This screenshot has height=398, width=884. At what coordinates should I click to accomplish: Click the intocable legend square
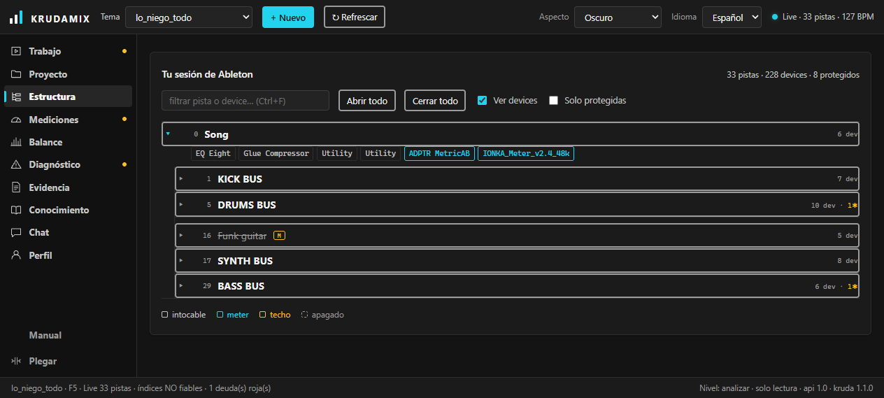(164, 315)
